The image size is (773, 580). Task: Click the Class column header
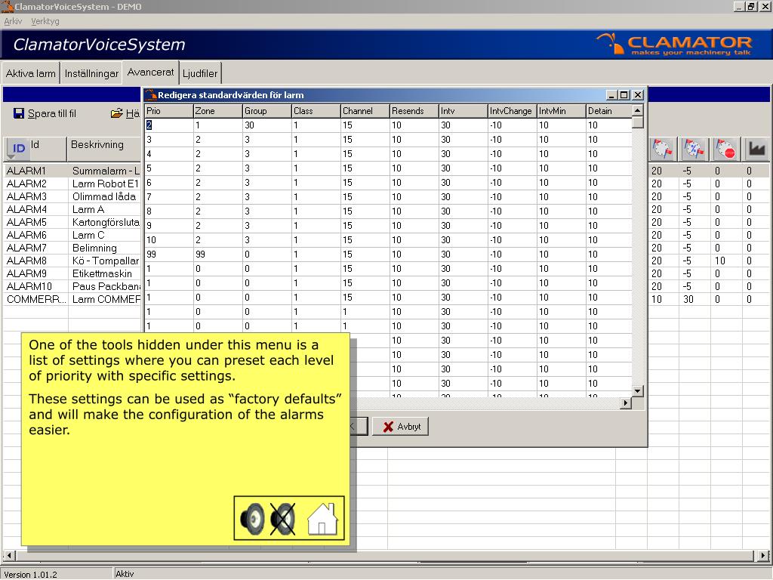tap(316, 111)
